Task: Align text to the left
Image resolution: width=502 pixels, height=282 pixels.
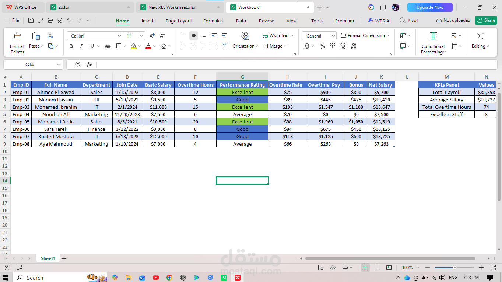Action: [x=183, y=46]
